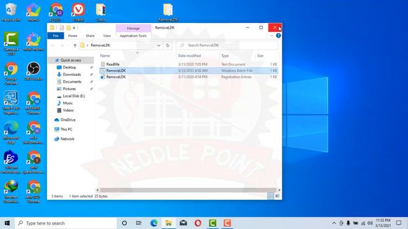The height and width of the screenshot is (229, 408).
Task: Open Local Disk (E:) in navigation pane
Action: 74,96
